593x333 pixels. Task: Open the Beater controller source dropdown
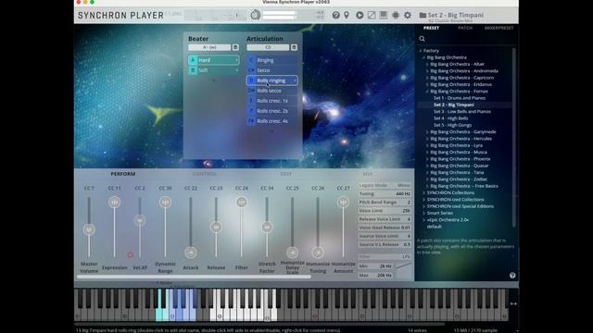(209, 47)
